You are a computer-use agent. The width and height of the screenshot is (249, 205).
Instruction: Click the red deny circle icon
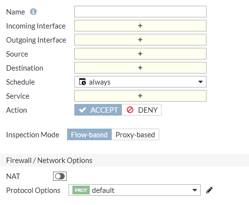point(130,110)
